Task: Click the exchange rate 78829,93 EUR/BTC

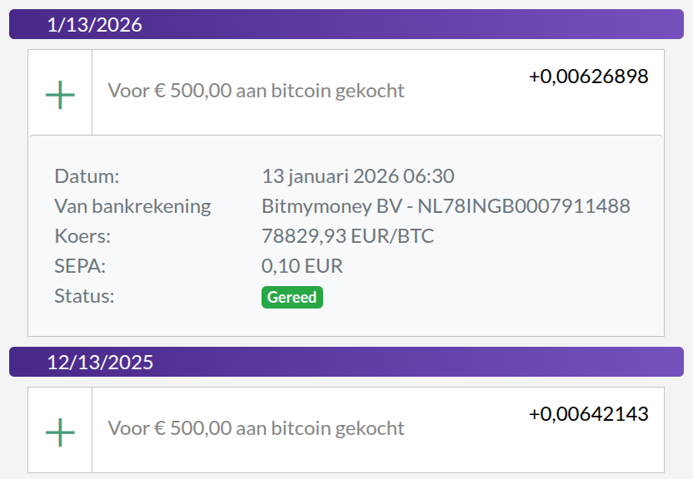Action: 347,236
